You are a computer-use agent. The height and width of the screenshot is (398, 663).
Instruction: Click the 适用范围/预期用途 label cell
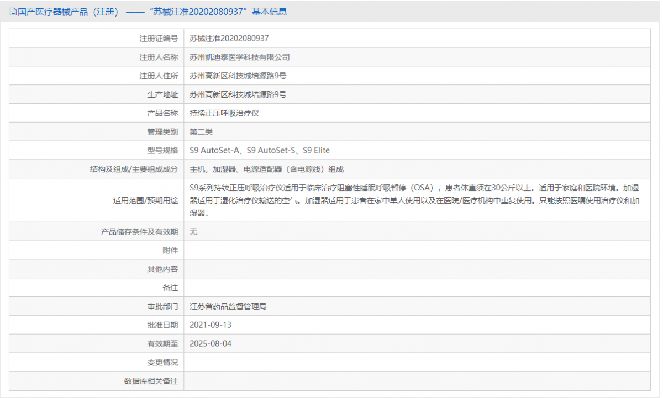pyautogui.click(x=97, y=200)
